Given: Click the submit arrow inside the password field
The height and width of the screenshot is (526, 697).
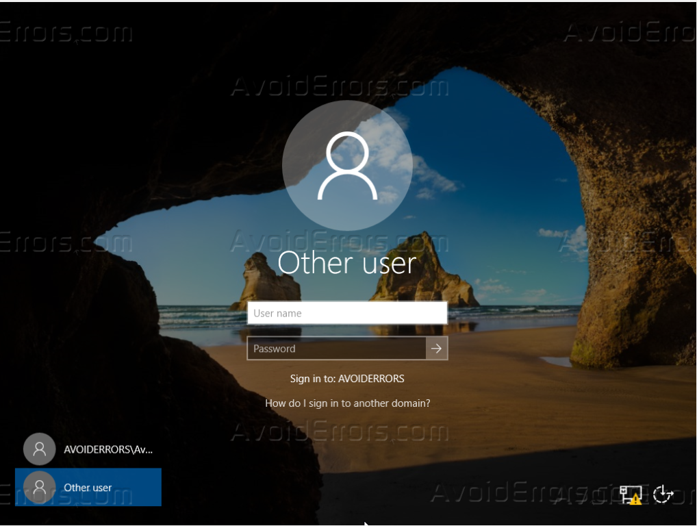Looking at the screenshot, I should click(x=437, y=348).
